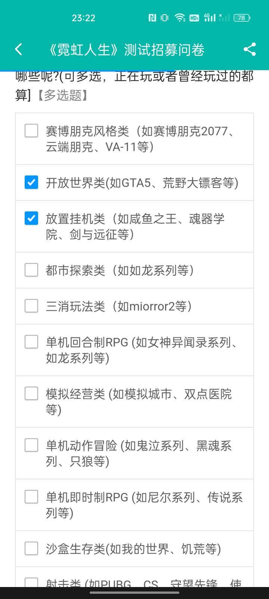The image size is (269, 599).
Task: Tap the Wi-Fi status icon
Action: pyautogui.click(x=180, y=18)
